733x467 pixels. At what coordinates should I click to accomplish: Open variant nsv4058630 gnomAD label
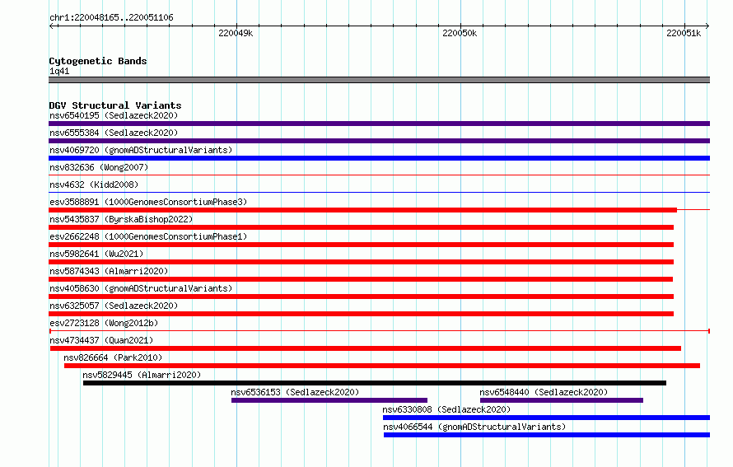click(x=141, y=288)
